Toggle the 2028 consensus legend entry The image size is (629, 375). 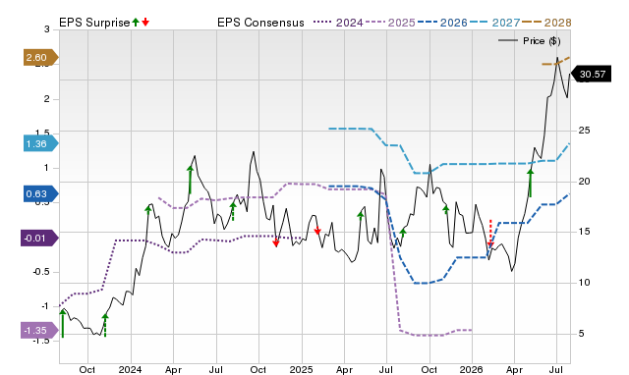[x=546, y=23]
